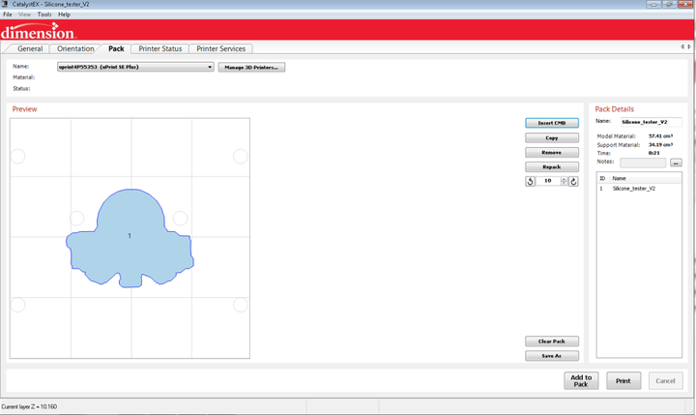Click the Notes text field
The height and width of the screenshot is (415, 696).
[643, 163]
